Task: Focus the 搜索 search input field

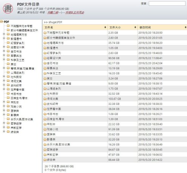Action: 167,3
